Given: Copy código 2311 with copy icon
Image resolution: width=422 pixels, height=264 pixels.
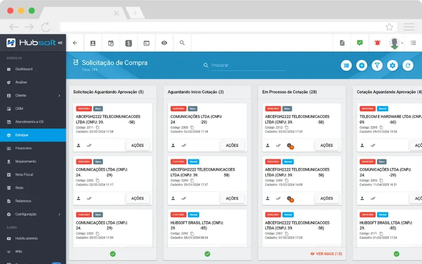Looking at the screenshot, I should (98, 128).
